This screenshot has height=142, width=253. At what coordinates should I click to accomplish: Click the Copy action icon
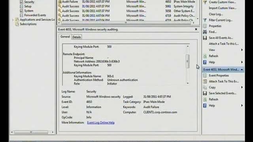(x=205, y=87)
